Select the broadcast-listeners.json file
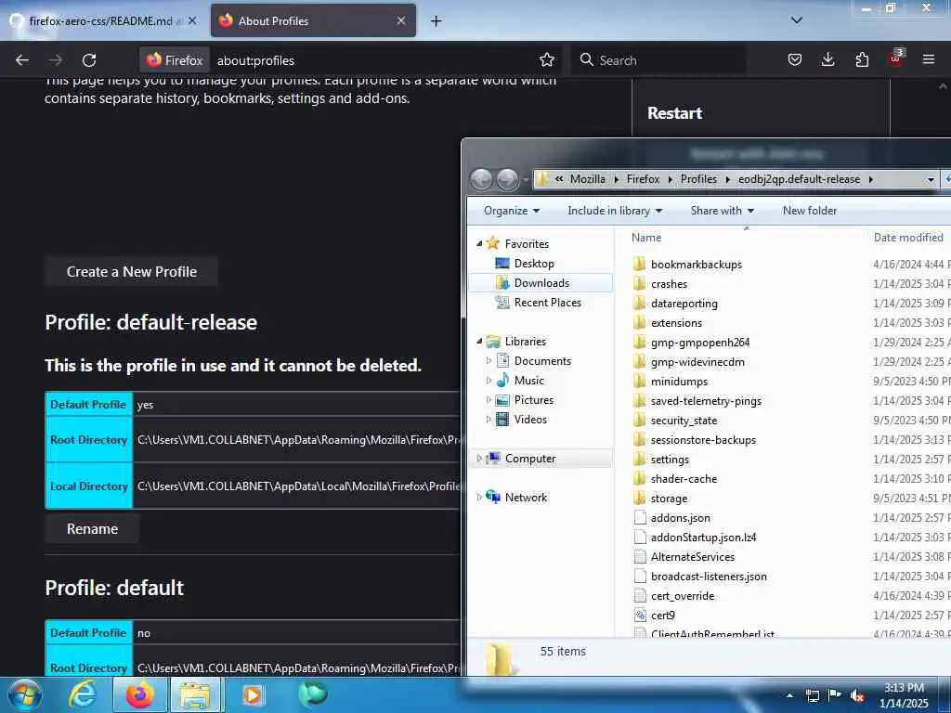 click(709, 576)
